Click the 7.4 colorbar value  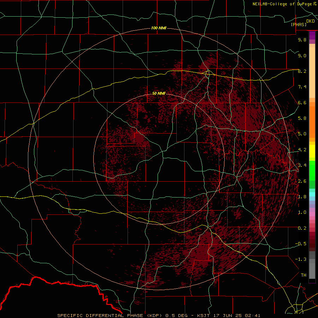click(302, 87)
